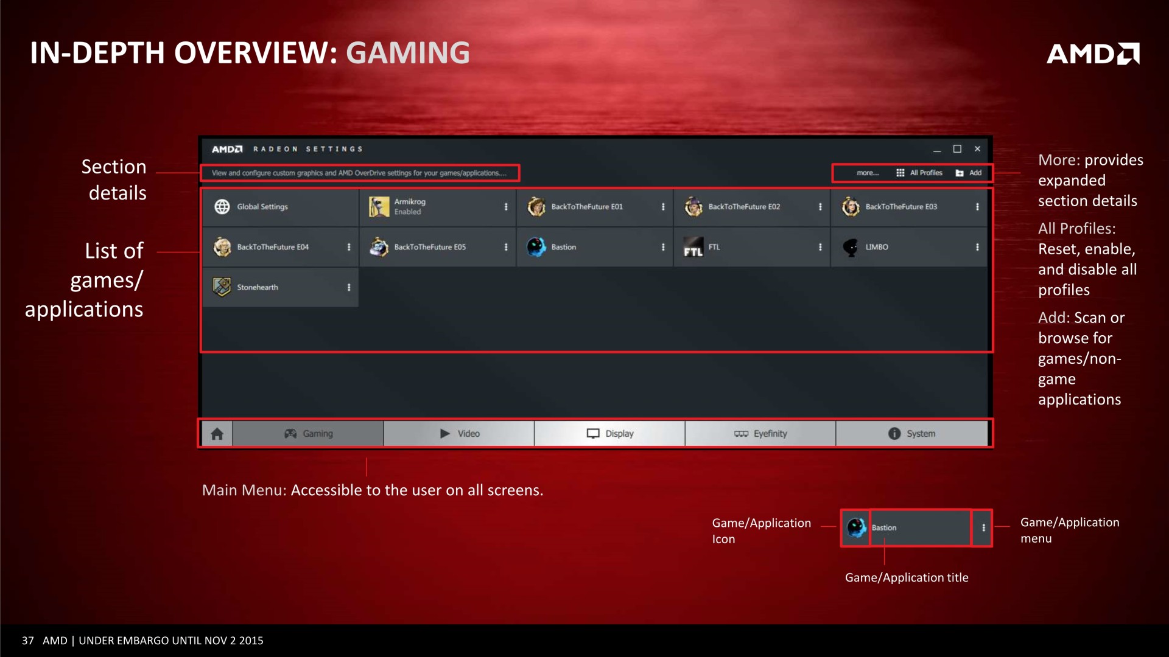1169x657 pixels.
Task: Click the more... link
Action: click(x=868, y=173)
